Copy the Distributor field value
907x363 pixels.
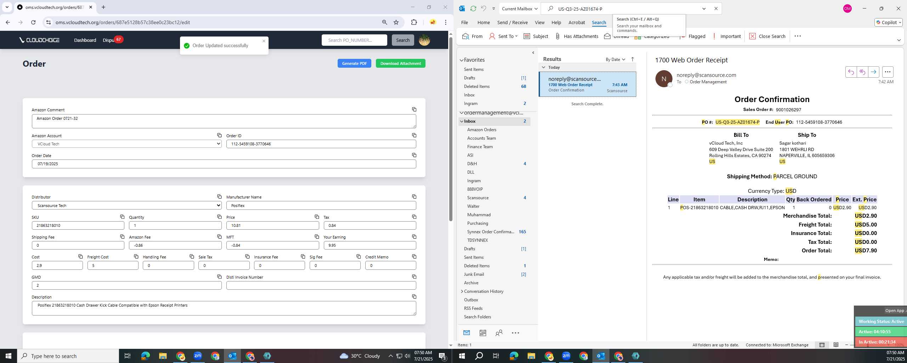tap(219, 197)
